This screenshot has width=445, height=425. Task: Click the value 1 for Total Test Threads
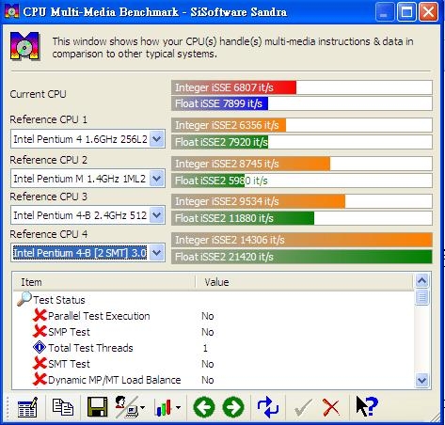[205, 348]
